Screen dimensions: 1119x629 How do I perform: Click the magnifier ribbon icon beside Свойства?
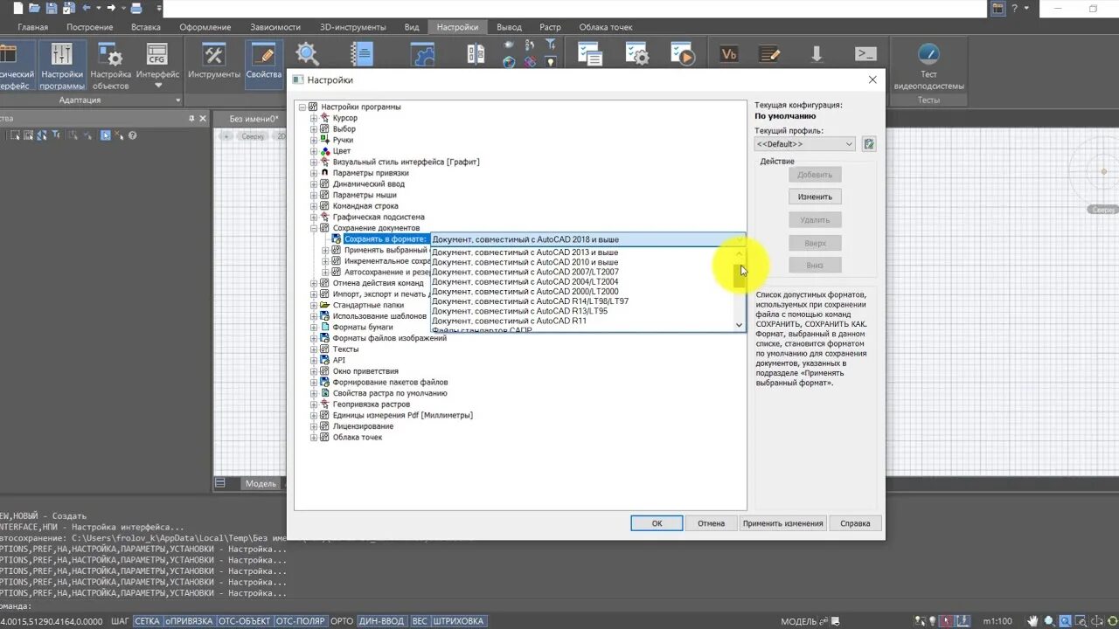[308, 54]
